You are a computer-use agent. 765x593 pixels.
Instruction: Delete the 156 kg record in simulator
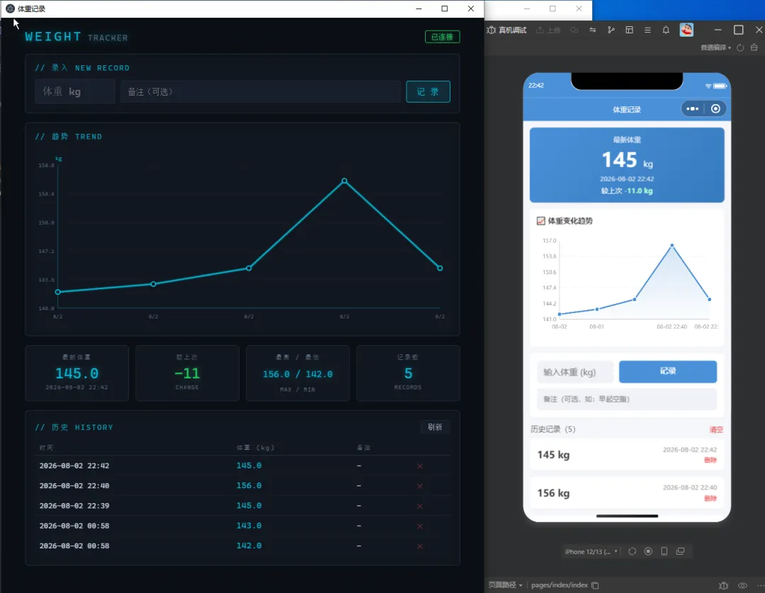tap(710, 498)
